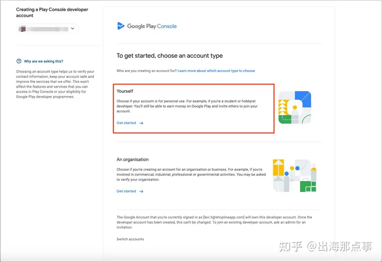Open the account selector dropdown chevron
382x262 pixels.
72,29
